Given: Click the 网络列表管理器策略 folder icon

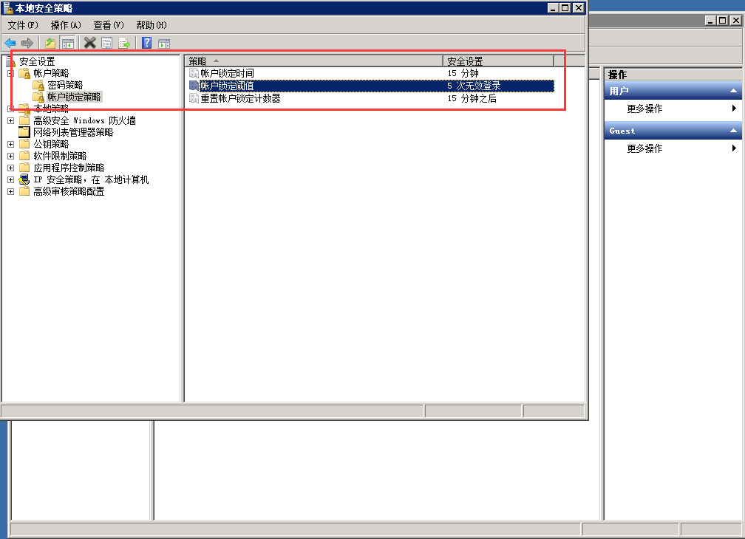Looking at the screenshot, I should click(x=24, y=132).
